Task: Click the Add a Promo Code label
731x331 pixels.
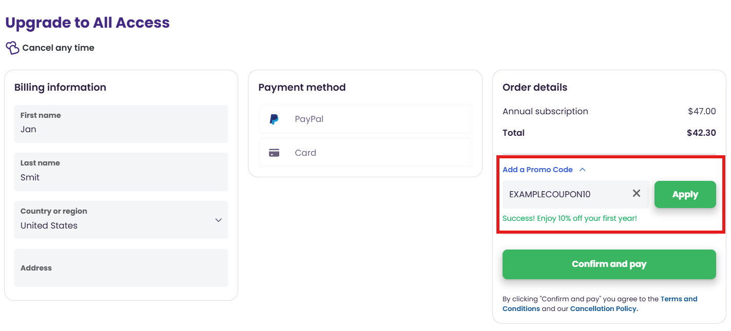Action: [537, 170]
